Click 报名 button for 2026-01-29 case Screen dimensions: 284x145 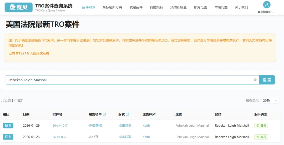8,126
